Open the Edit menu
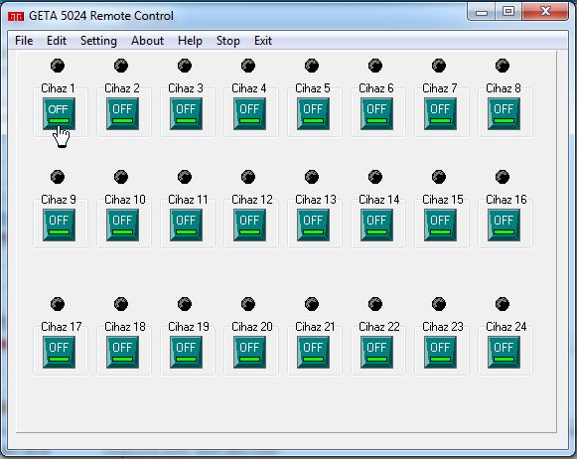The image size is (577, 459). (x=57, y=41)
